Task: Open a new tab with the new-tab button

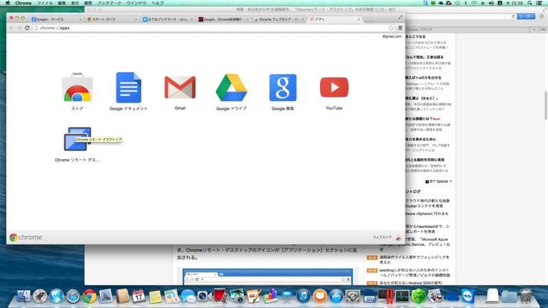Action: pos(368,20)
